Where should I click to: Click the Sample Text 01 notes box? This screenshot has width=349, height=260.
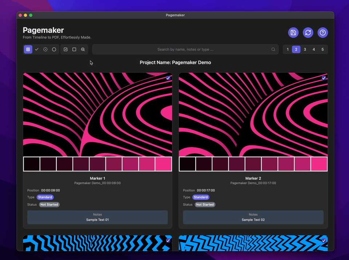(97, 217)
